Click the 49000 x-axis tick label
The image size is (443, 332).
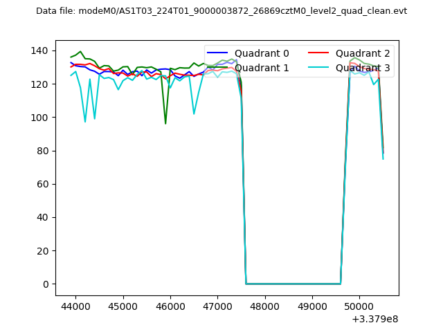[x=312, y=306]
